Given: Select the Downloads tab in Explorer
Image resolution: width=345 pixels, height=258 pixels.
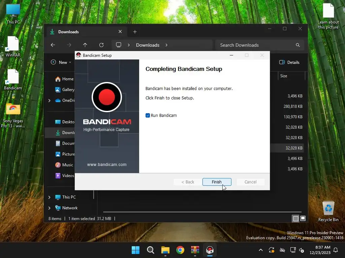Looking at the screenshot, I should point(86,32).
